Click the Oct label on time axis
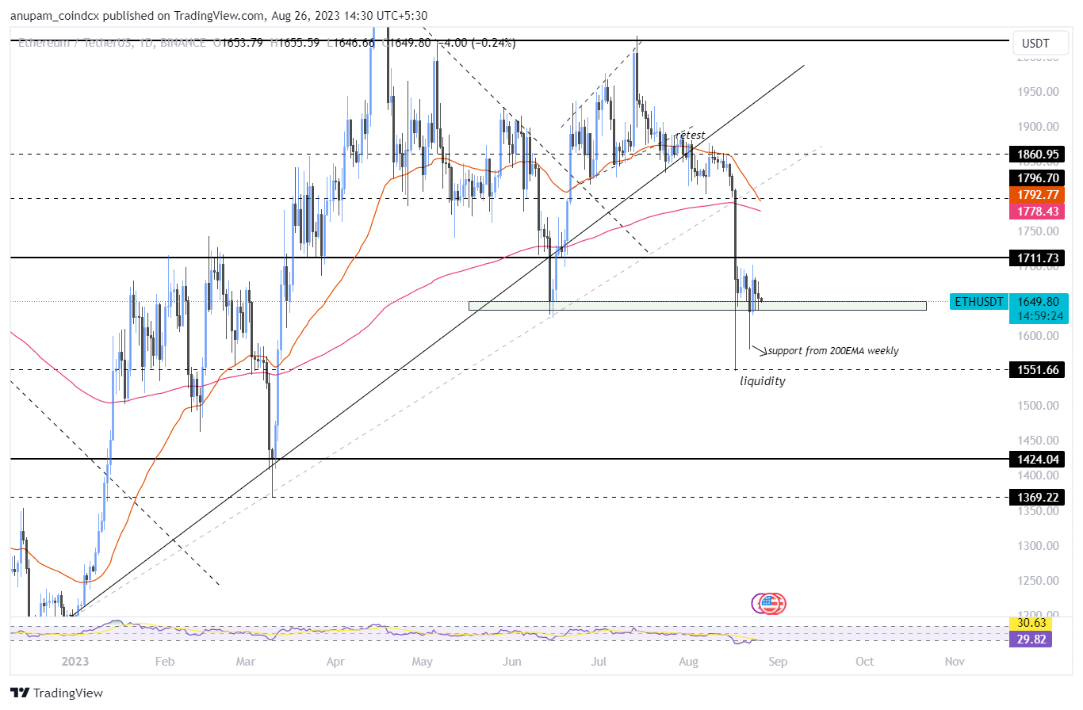 pos(865,662)
